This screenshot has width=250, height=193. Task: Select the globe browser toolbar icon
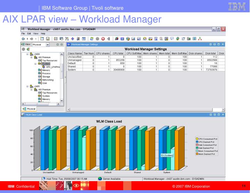point(178,39)
